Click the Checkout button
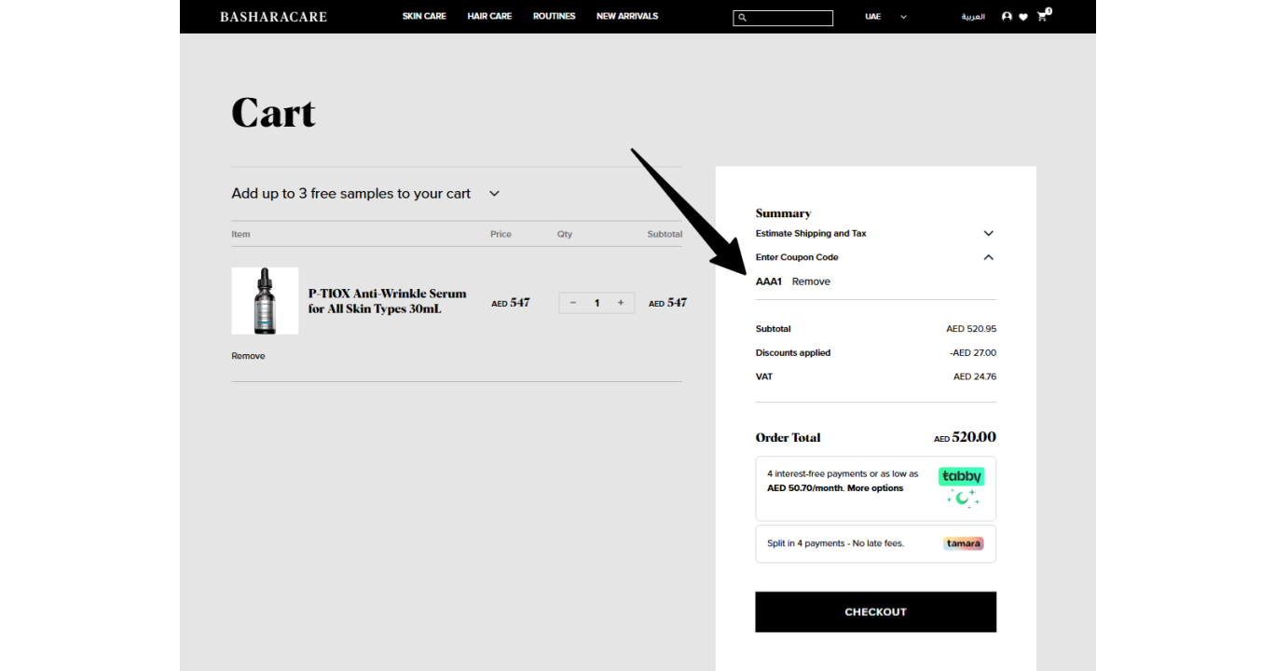This screenshot has height=671, width=1275. [x=875, y=612]
